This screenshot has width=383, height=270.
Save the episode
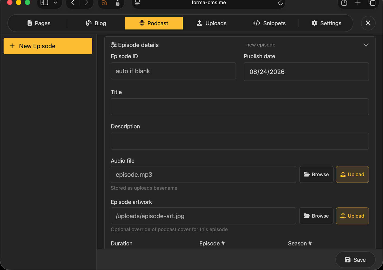355,260
